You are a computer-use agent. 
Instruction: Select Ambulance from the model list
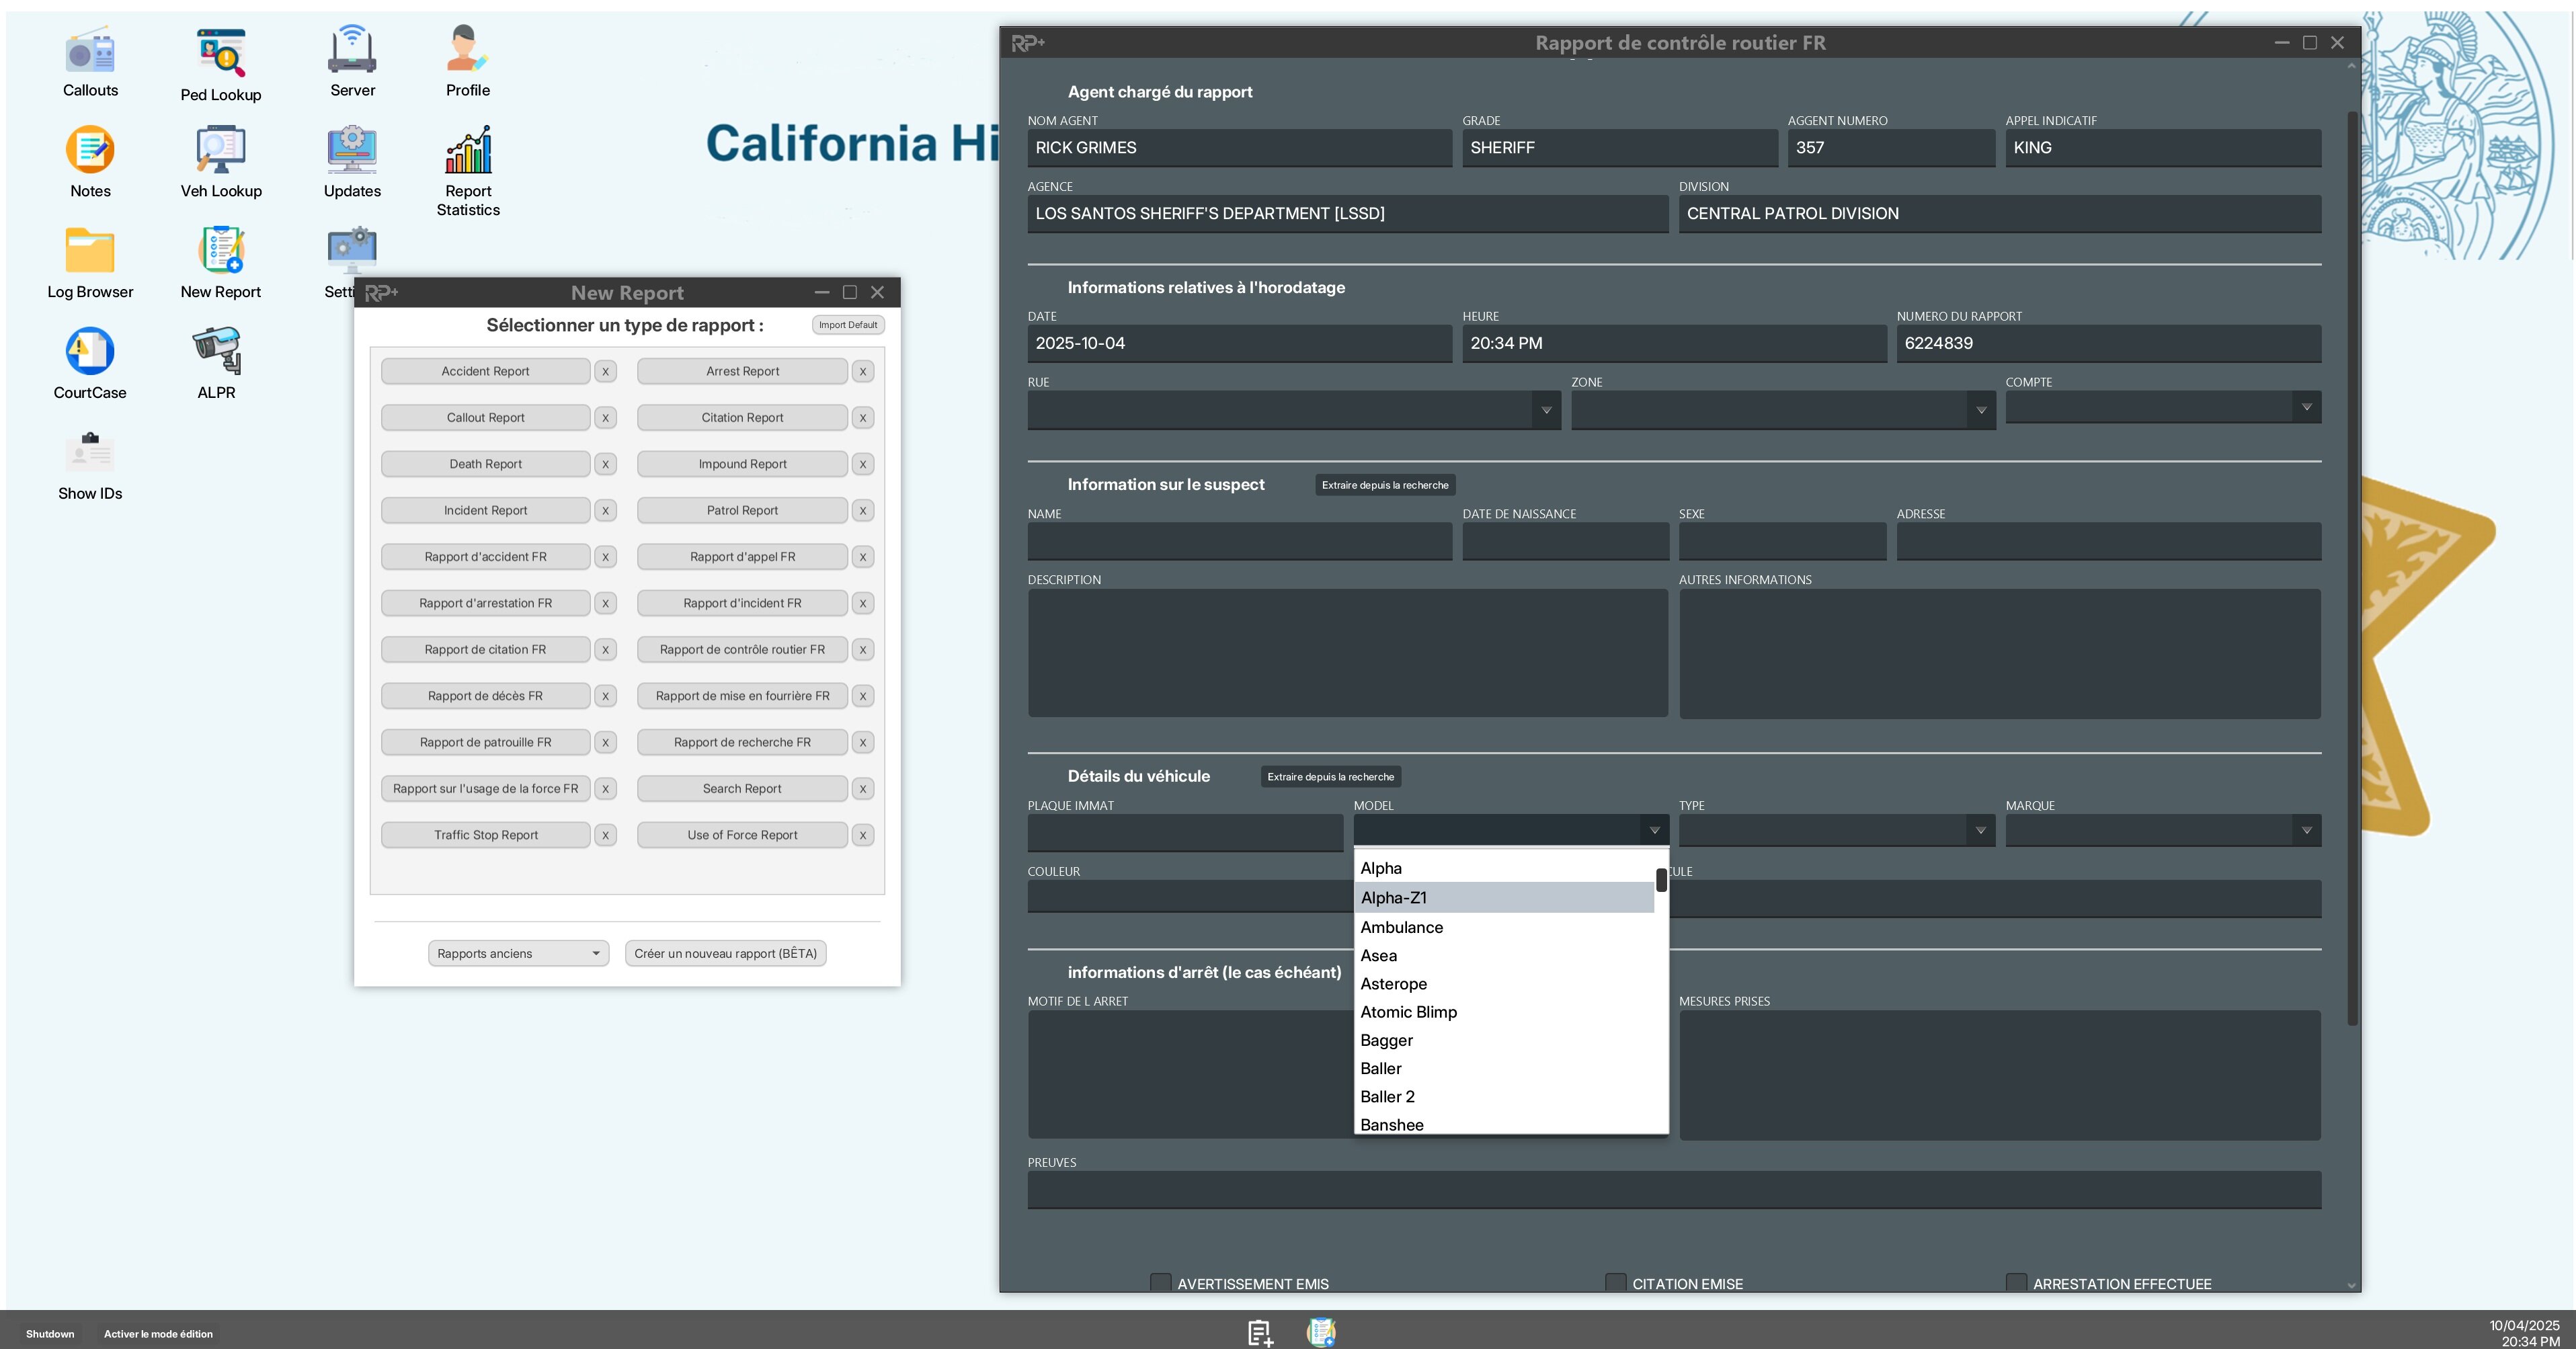(1401, 927)
